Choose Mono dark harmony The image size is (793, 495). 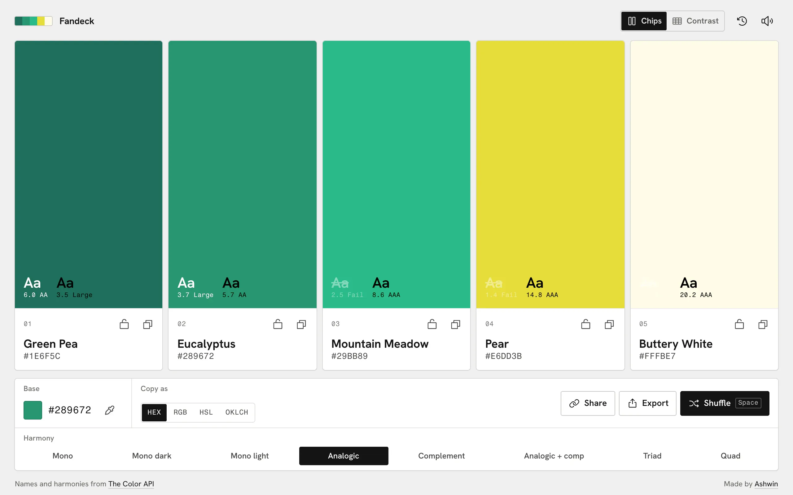152,456
